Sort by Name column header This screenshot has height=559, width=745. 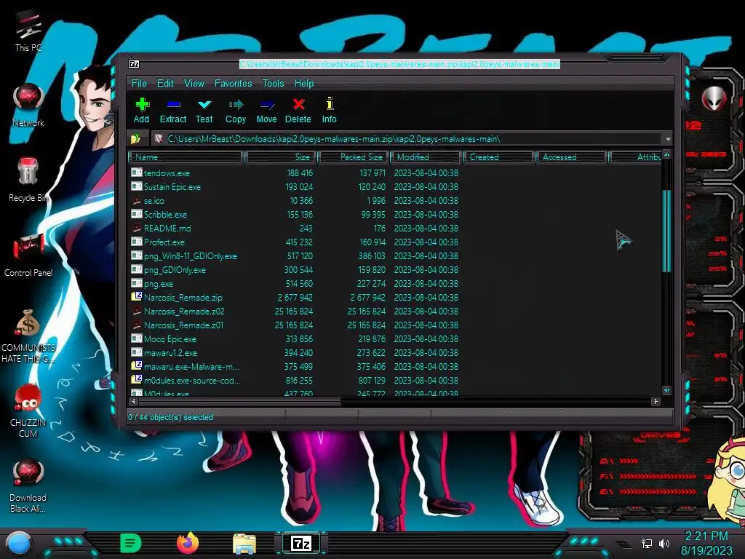coord(186,157)
